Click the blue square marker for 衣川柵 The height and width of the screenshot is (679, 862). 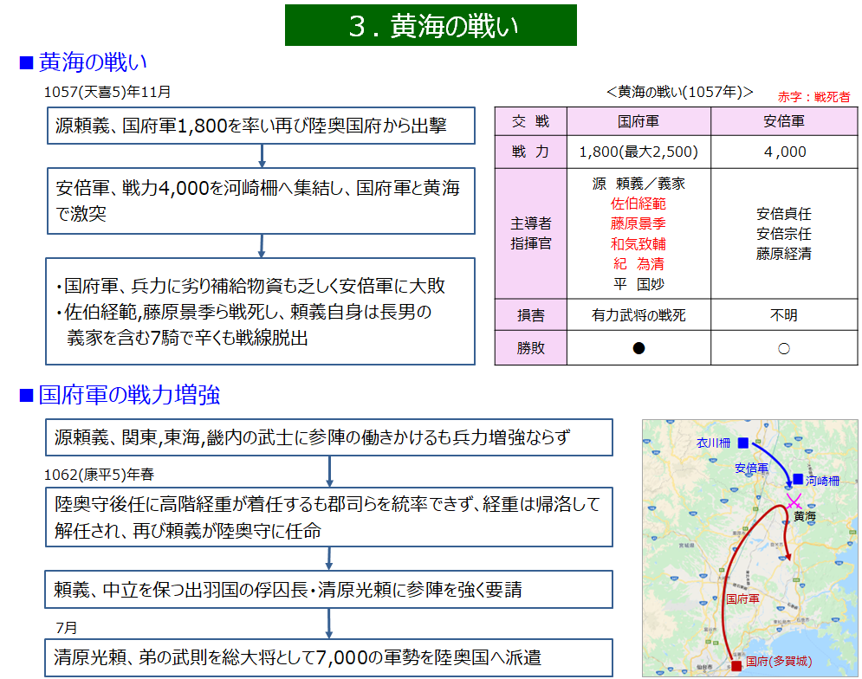[742, 443]
